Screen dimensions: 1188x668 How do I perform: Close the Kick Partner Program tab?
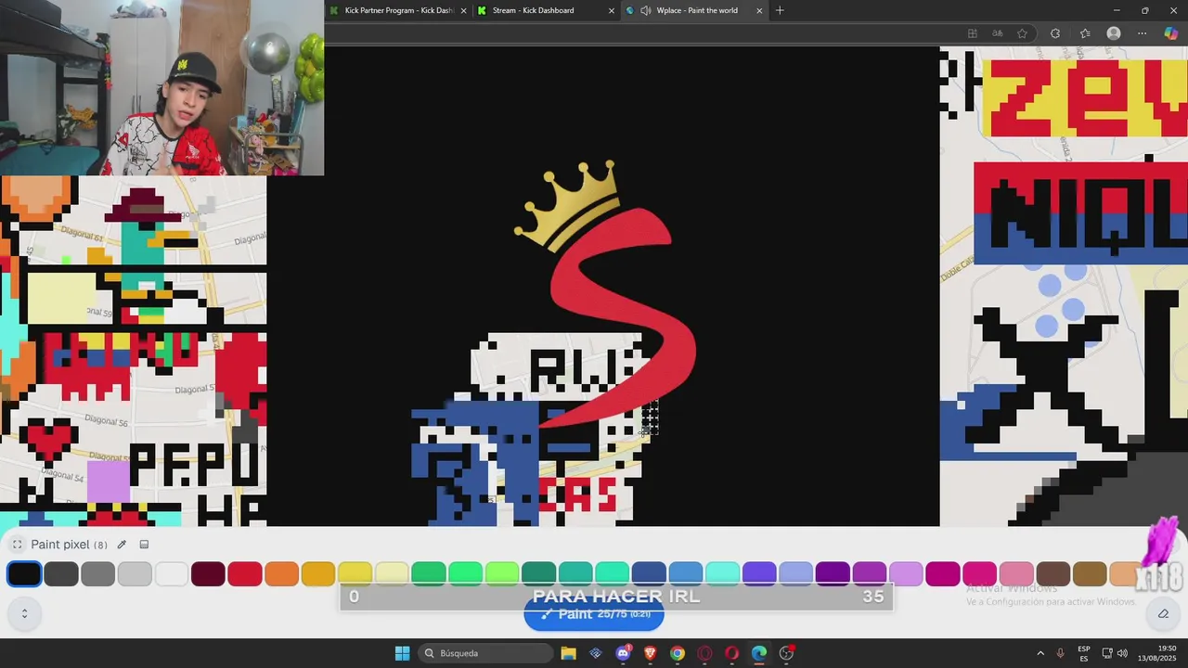tap(462, 10)
